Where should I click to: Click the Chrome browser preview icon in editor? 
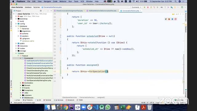coord(166,19)
